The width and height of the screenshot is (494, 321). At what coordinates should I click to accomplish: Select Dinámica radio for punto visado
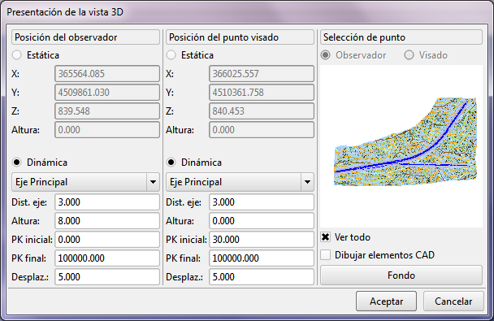(171, 163)
